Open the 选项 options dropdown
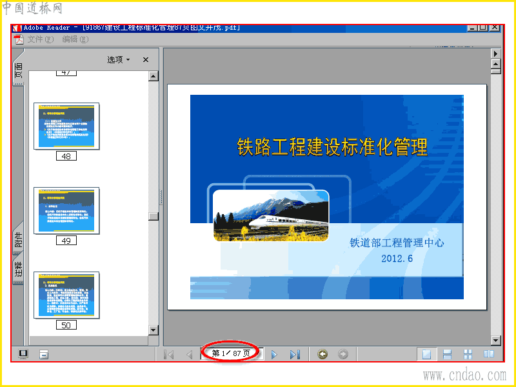This screenshot has height=387, width=516. click(119, 59)
